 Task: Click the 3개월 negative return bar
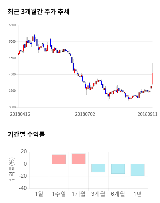coord(98,168)
